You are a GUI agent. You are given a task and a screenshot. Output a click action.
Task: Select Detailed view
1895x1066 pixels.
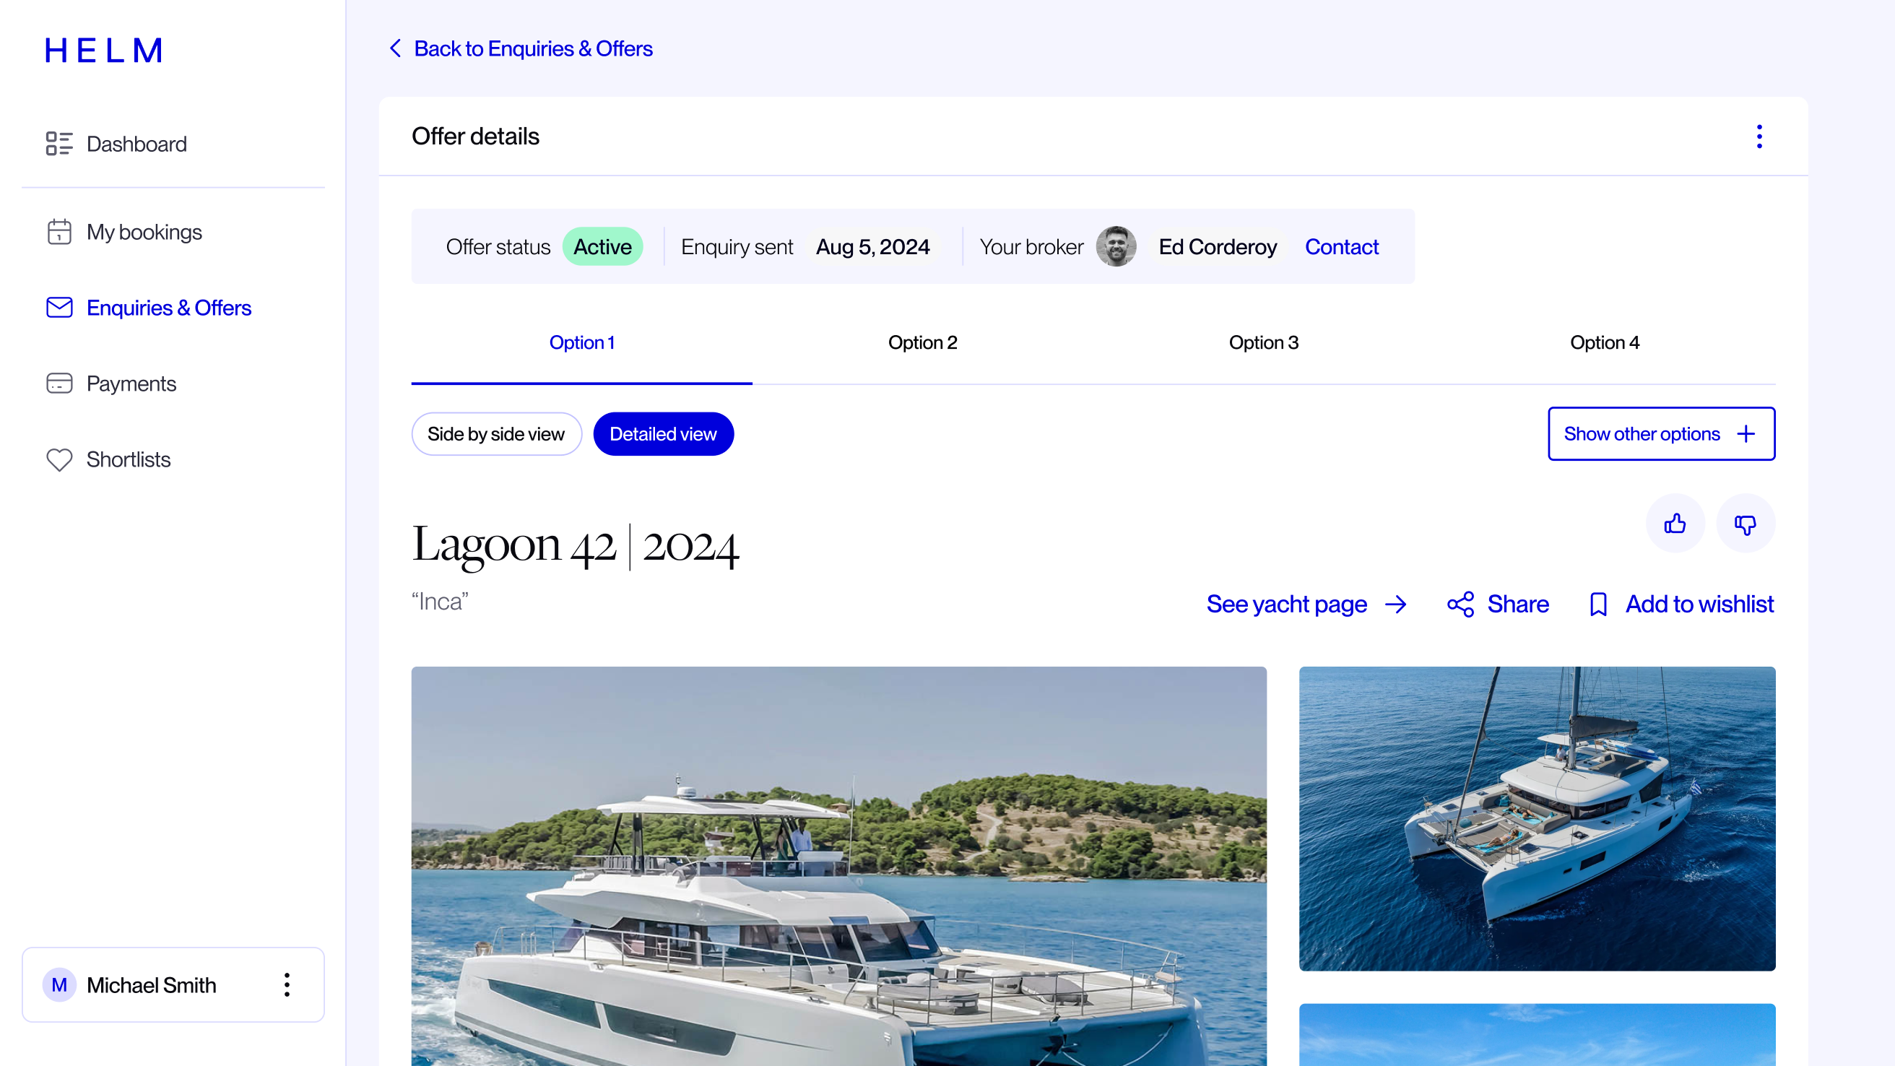point(663,434)
